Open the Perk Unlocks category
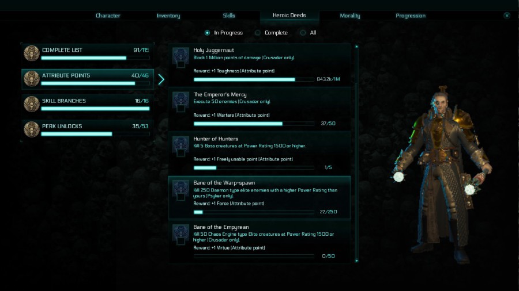 tap(88, 129)
